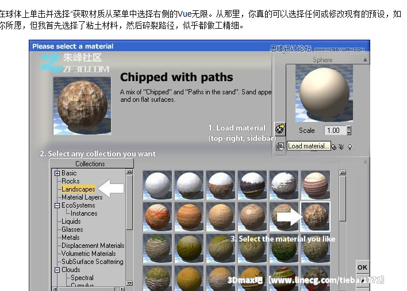Choose the pink striped strata material
The height and width of the screenshot is (291, 407).
316,185
